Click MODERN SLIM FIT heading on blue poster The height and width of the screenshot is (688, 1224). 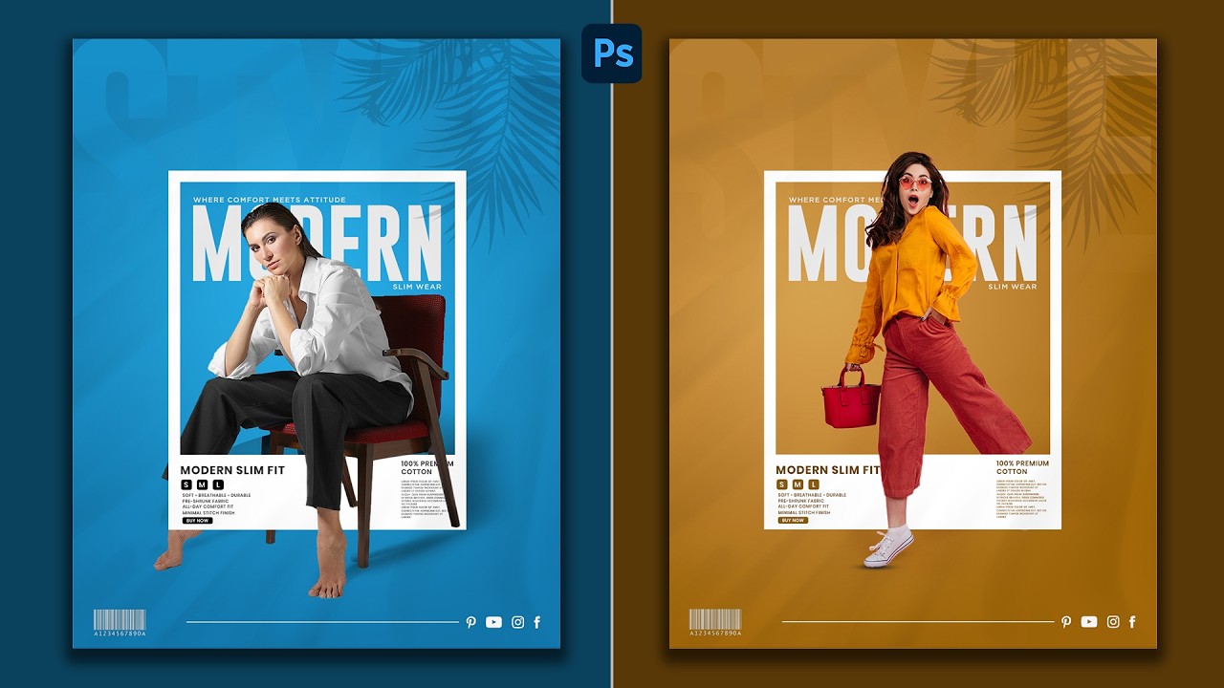pyautogui.click(x=232, y=470)
